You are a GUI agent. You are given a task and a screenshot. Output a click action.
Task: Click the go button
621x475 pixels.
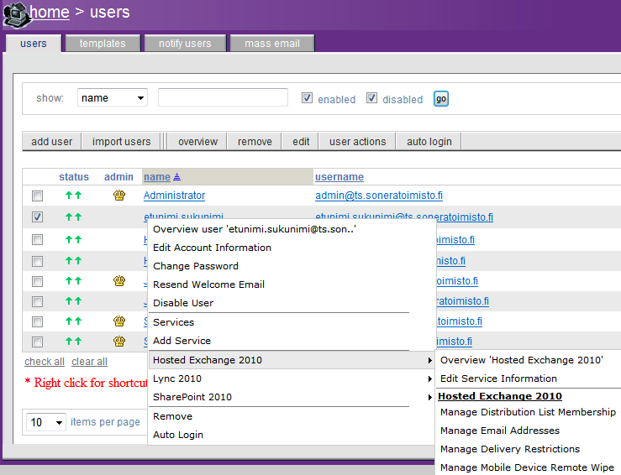441,99
